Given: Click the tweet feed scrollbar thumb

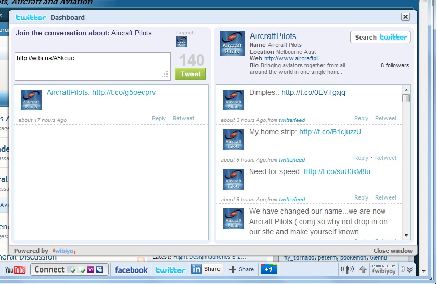Looking at the screenshot, I should coord(406,98).
